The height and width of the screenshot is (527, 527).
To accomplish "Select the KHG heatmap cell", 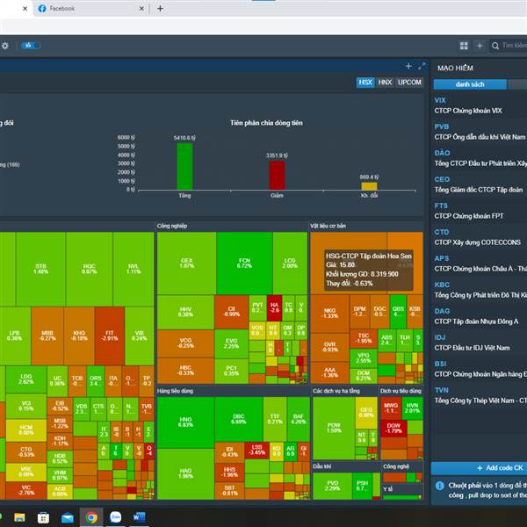I will click(79, 336).
